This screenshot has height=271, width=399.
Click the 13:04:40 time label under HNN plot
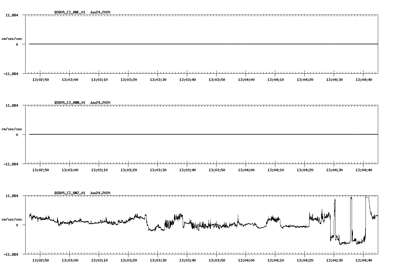tap(364, 170)
